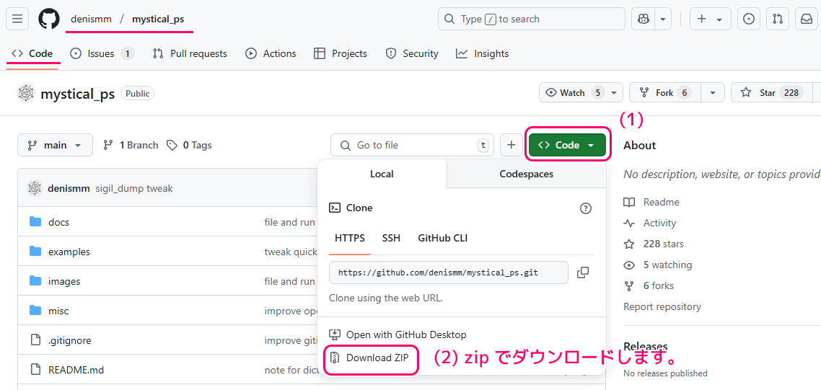
Task: Open the notifications inbox icon
Action: [806, 19]
